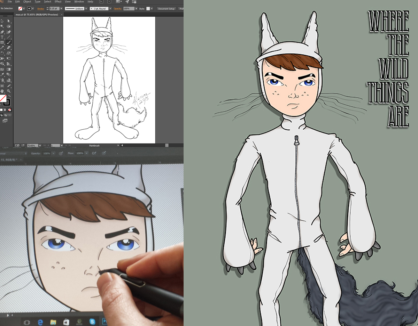
Task: Select the Direct Selection tool
Action: click(9, 21)
